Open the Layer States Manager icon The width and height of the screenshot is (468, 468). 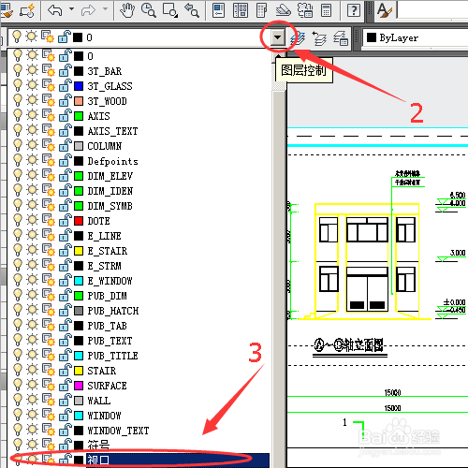pyautogui.click(x=341, y=38)
